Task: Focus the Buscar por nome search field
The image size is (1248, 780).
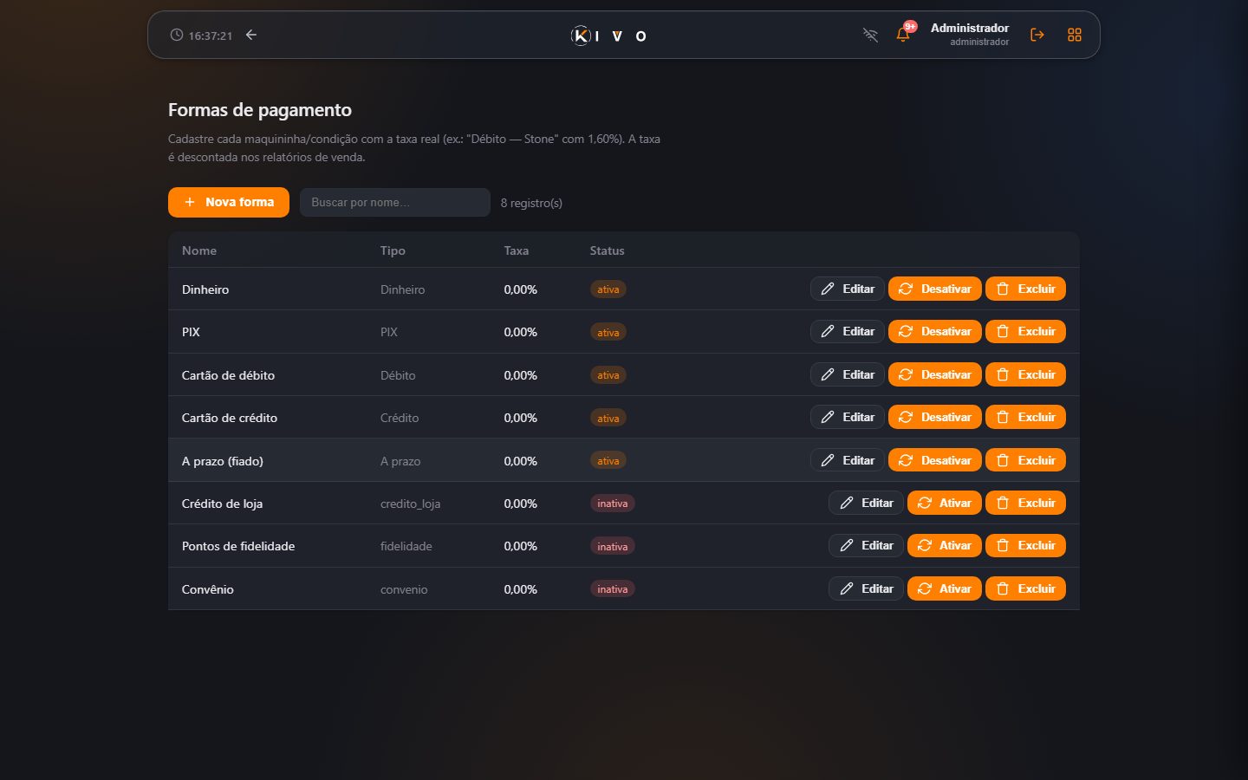Action: coord(395,202)
